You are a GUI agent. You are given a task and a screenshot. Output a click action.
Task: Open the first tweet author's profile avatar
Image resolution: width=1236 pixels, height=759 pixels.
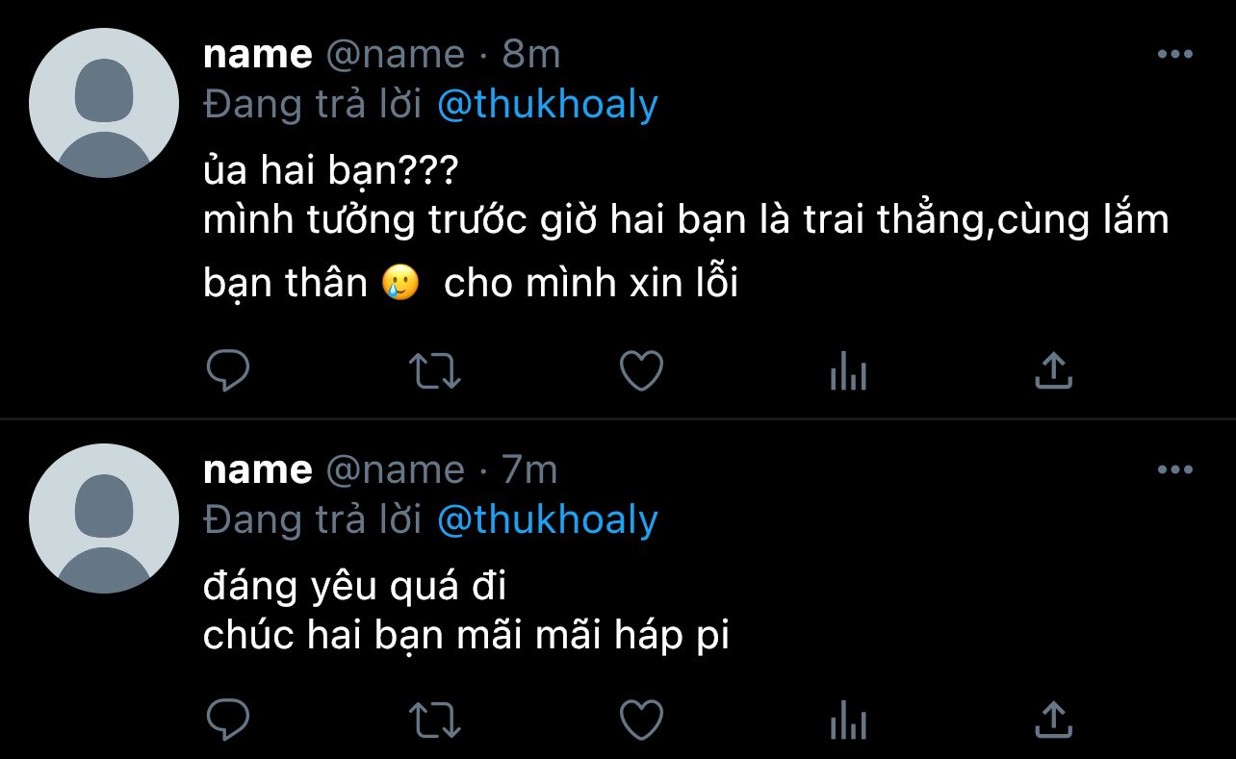click(x=104, y=103)
